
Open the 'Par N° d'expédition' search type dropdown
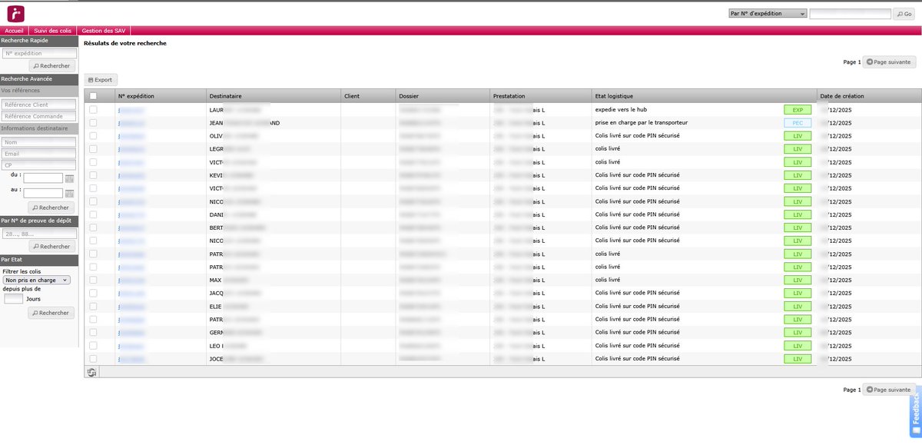coord(767,14)
